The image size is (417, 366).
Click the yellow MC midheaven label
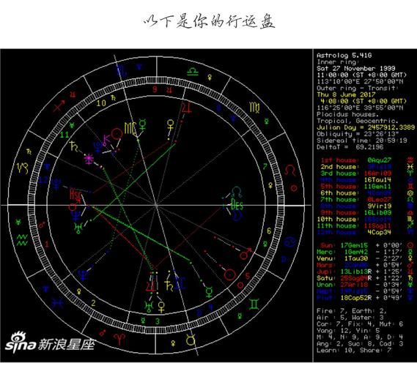point(130,128)
